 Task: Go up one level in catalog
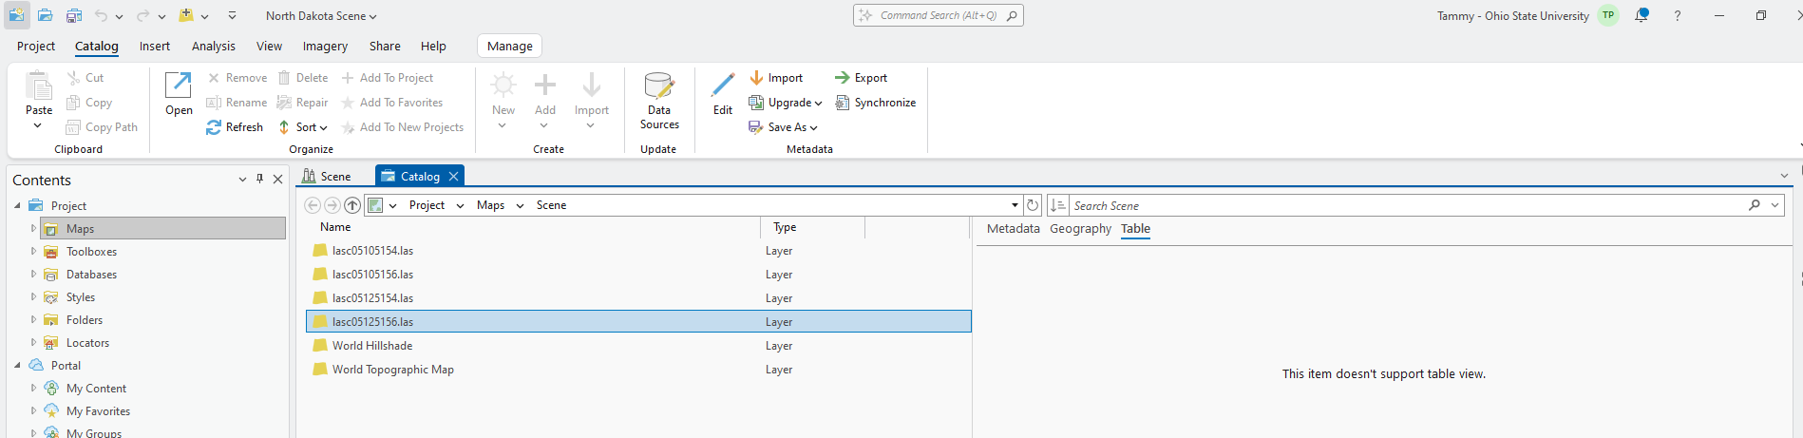[352, 205]
